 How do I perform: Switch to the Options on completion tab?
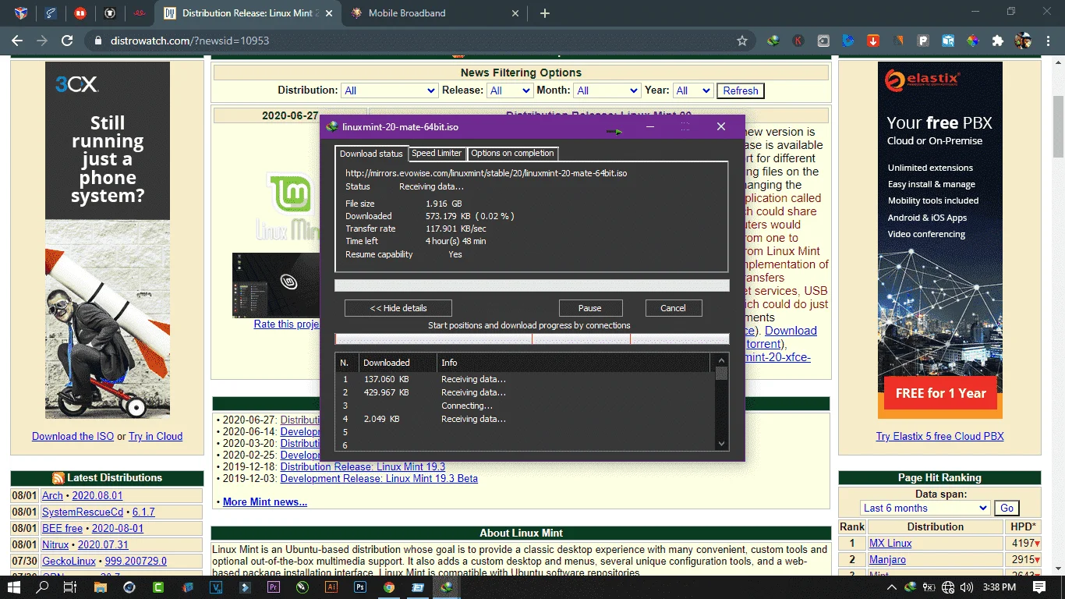[x=512, y=153]
